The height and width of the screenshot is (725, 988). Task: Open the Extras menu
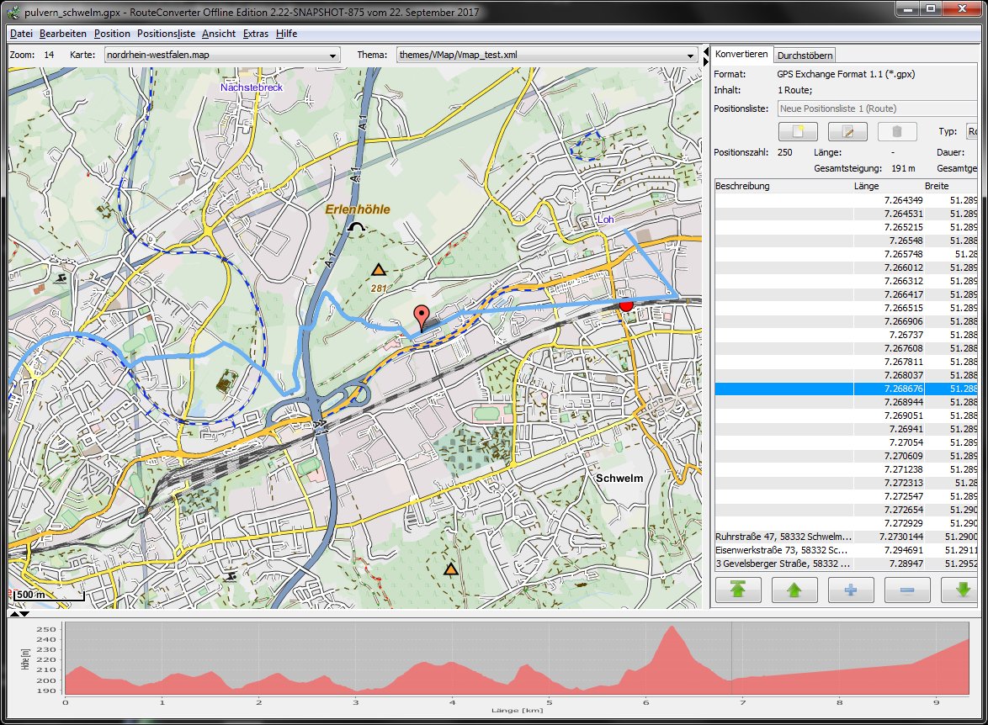click(x=255, y=34)
